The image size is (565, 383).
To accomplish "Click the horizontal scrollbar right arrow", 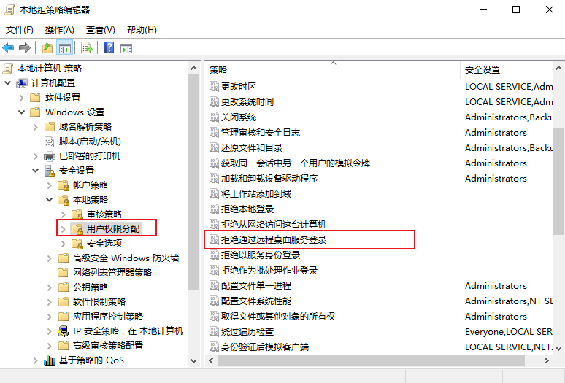I will point(547,360).
